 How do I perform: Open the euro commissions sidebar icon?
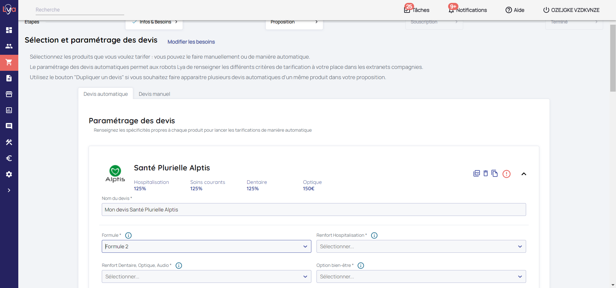pyautogui.click(x=9, y=158)
